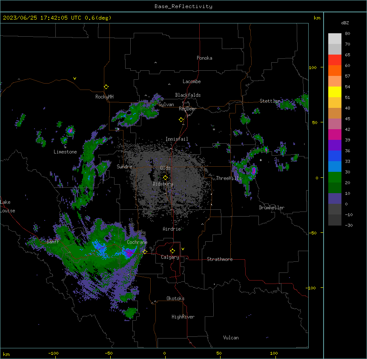Viewport: 367px width, 359px height.
Task: Click the yellow diamond marker above RockyMH
Action: coord(106,87)
